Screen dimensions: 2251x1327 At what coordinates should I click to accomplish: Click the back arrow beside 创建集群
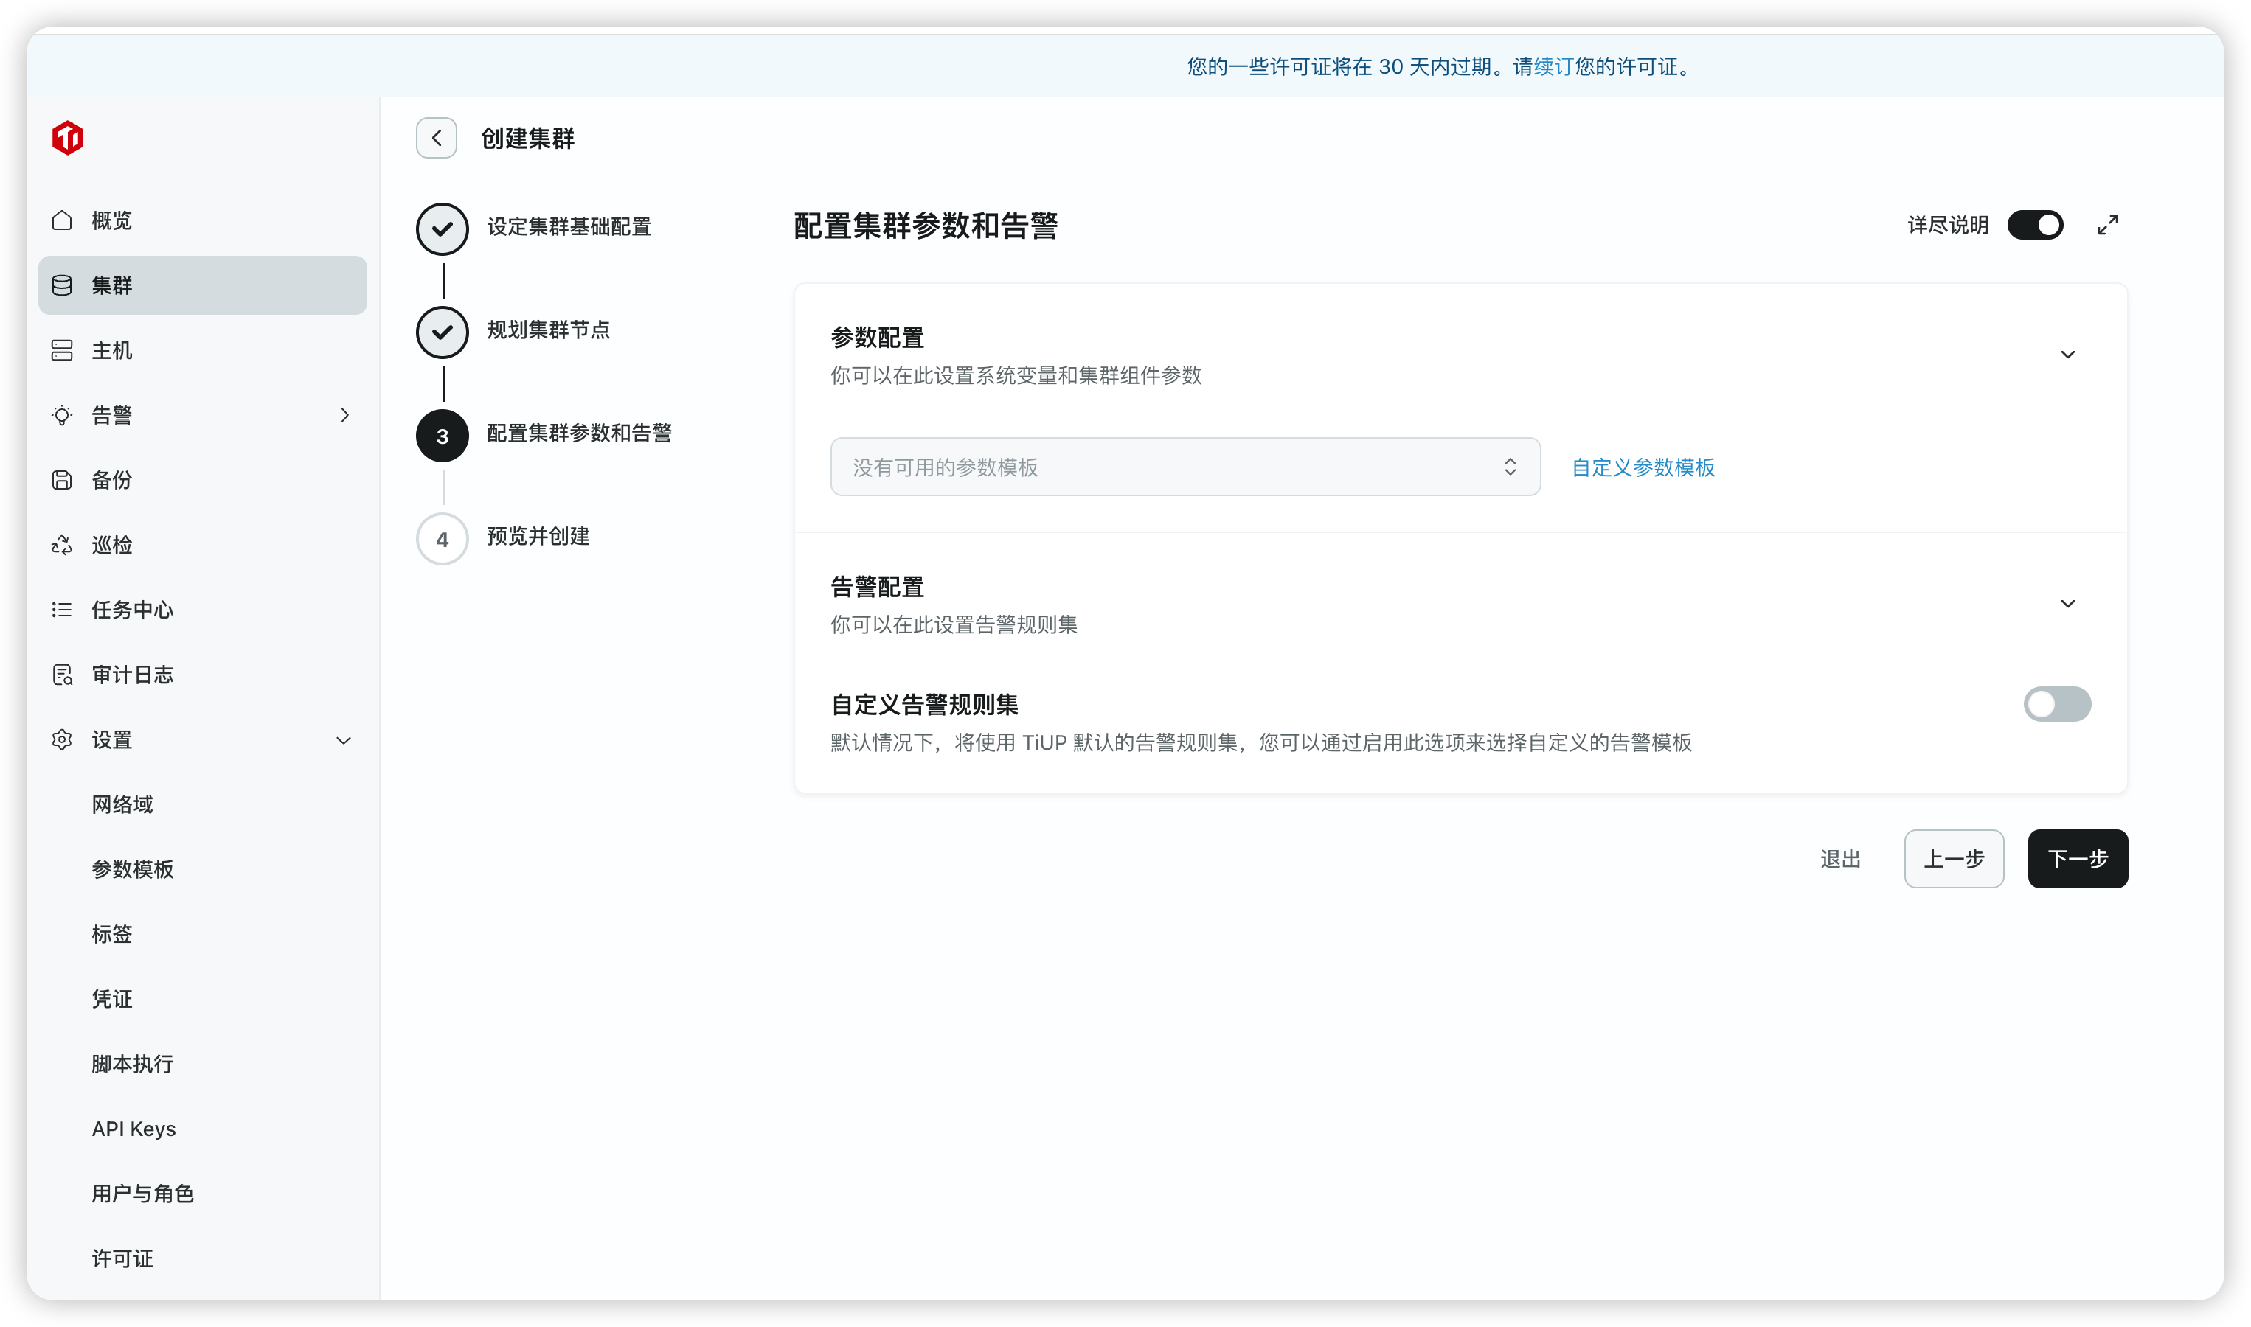[437, 138]
